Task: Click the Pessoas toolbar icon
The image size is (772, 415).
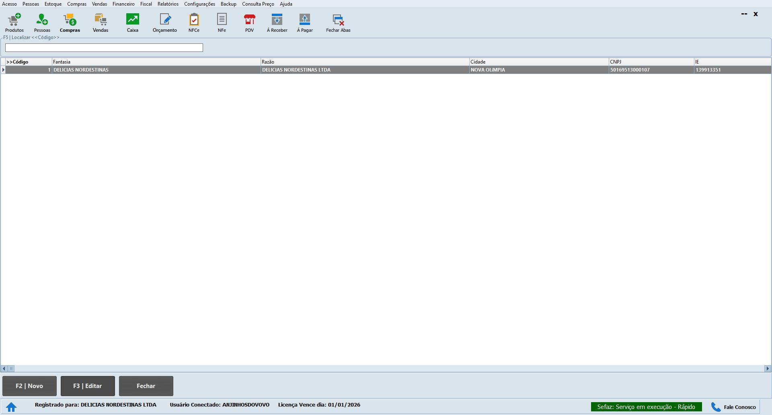Action: pyautogui.click(x=42, y=23)
